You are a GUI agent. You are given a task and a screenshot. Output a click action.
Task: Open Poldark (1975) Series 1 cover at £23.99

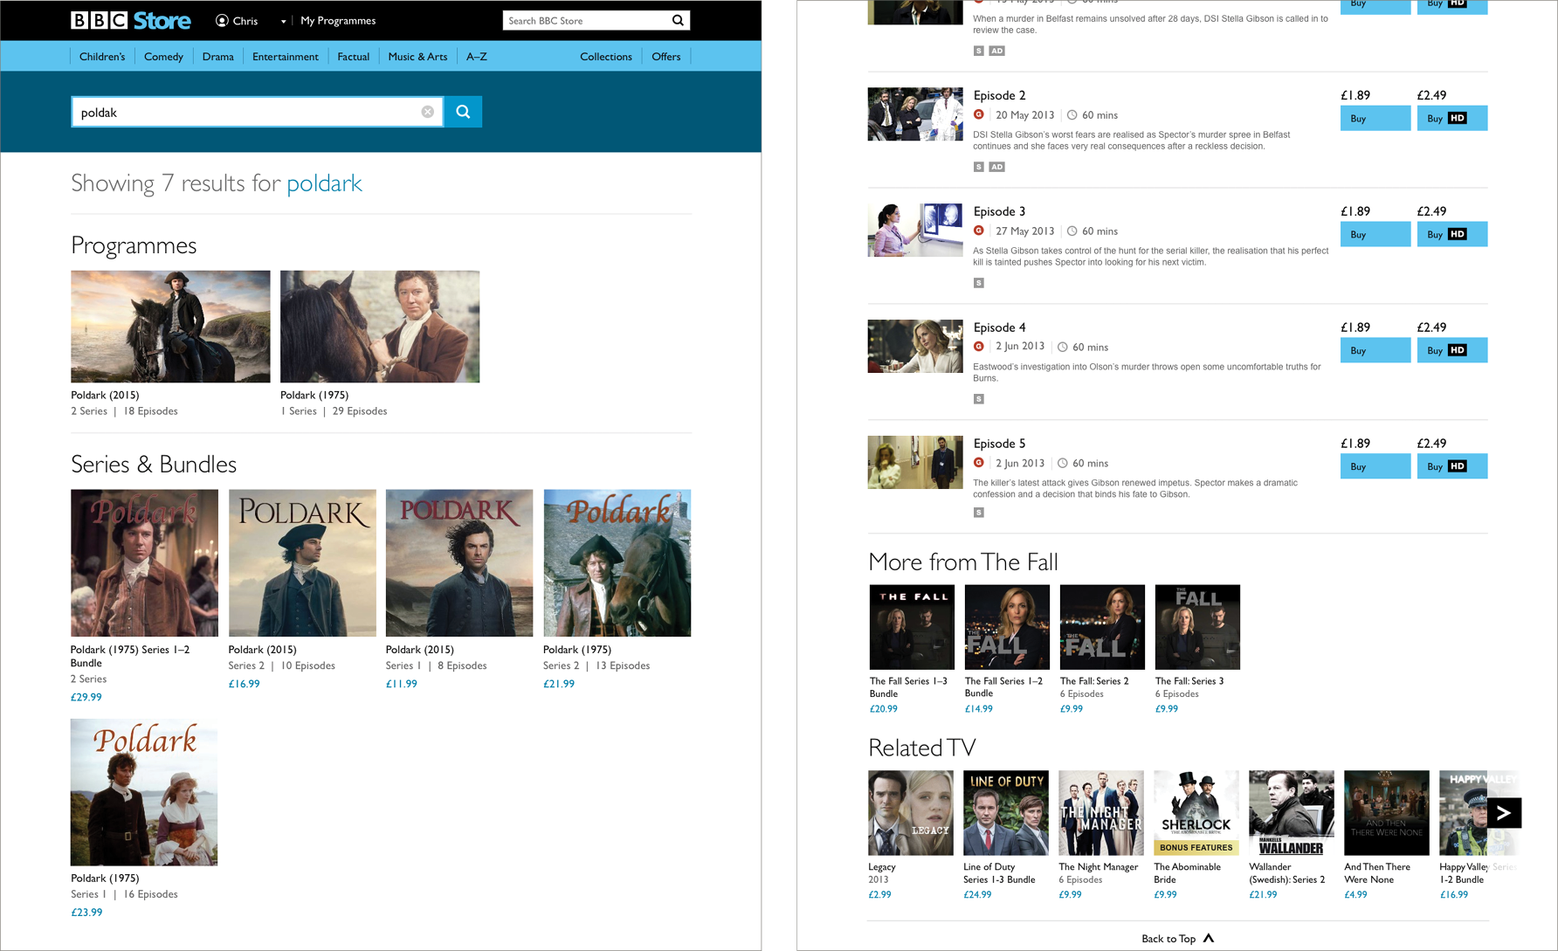[144, 792]
